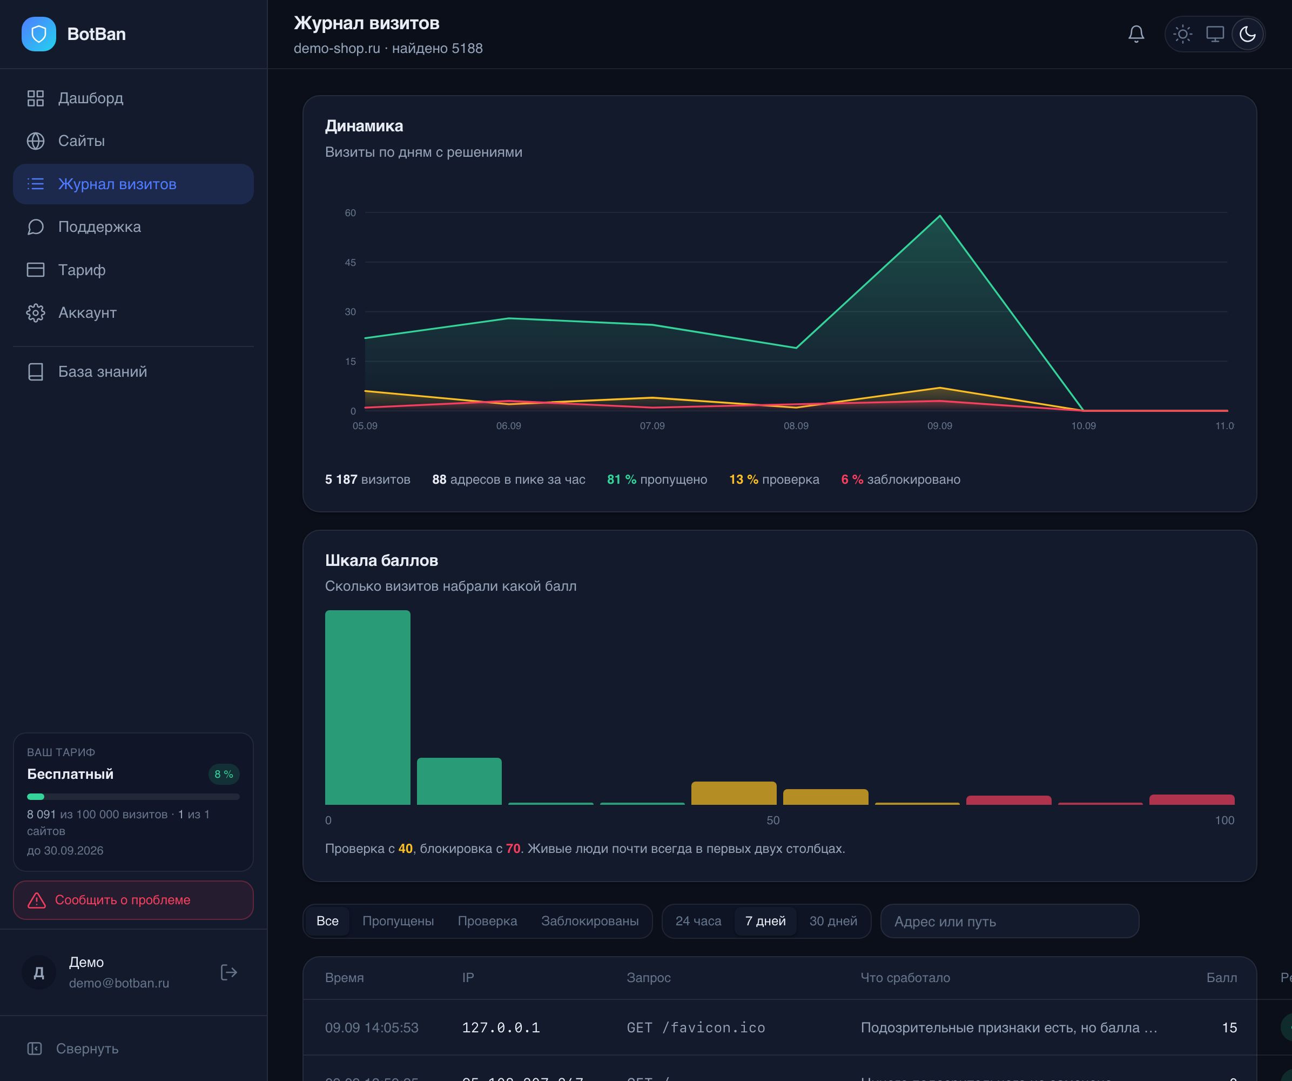Click the 13 % проверка statistic
Screen dimensions: 1292x1081
pyautogui.click(x=774, y=479)
